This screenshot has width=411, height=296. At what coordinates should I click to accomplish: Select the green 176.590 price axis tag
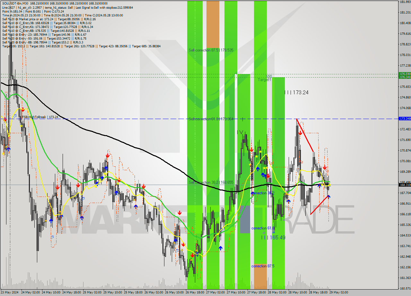[x=405, y=74]
